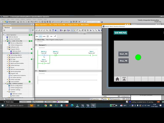This screenshot has height=123, width=164.
Task: Collapse the Program blocks folder
Action: 7,49
